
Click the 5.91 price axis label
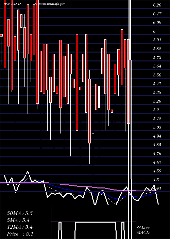point(157,40)
